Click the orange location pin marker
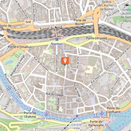The image size is (131, 131). point(65,61)
